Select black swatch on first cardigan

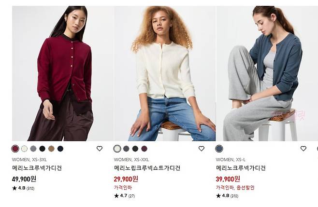[x=42, y=149]
